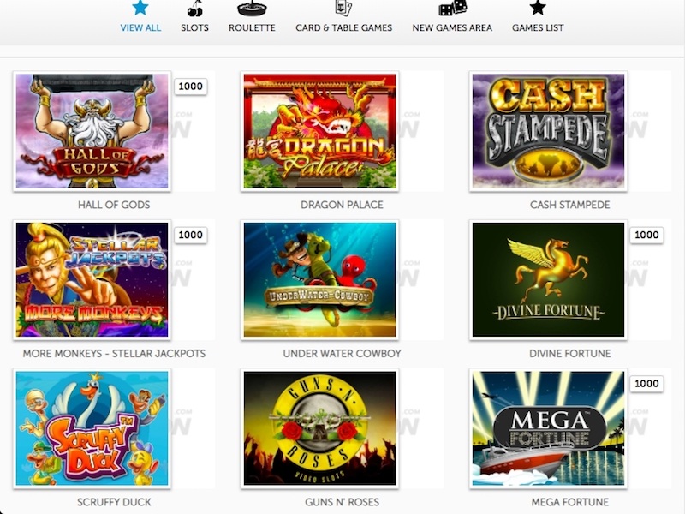Viewport: 685px width, 514px height.
Task: Switch to the ROULETTE tab
Action: point(252,27)
